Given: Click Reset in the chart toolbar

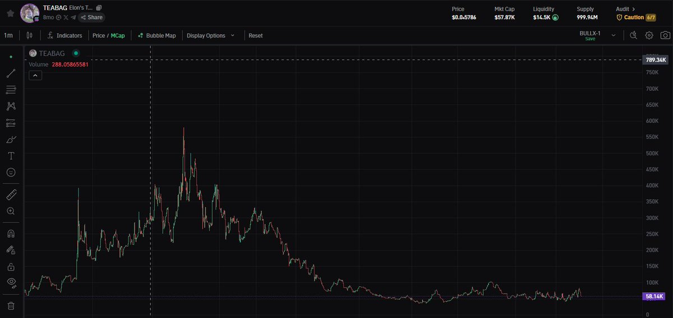Looking at the screenshot, I should pos(255,35).
